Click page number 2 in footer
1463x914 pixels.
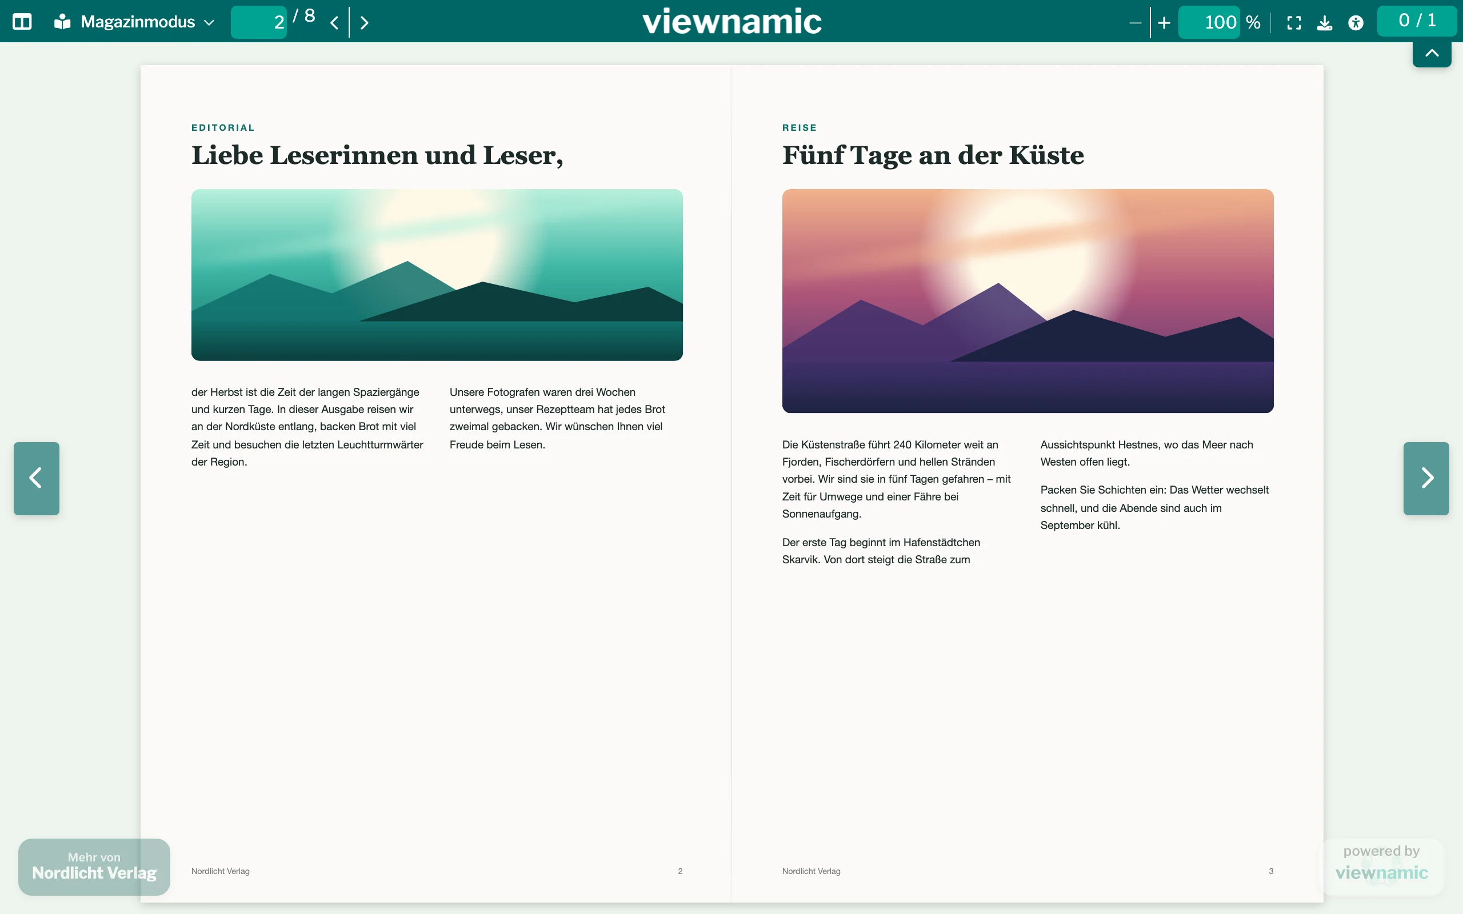coord(680,871)
